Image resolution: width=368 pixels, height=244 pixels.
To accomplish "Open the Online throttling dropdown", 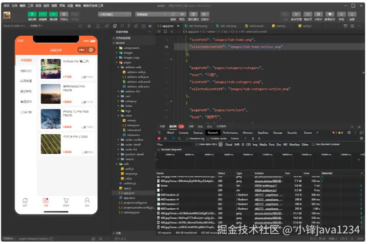I will coord(238,138).
